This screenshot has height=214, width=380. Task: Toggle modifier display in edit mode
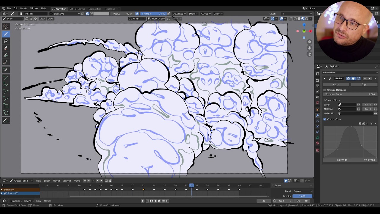[358, 78]
